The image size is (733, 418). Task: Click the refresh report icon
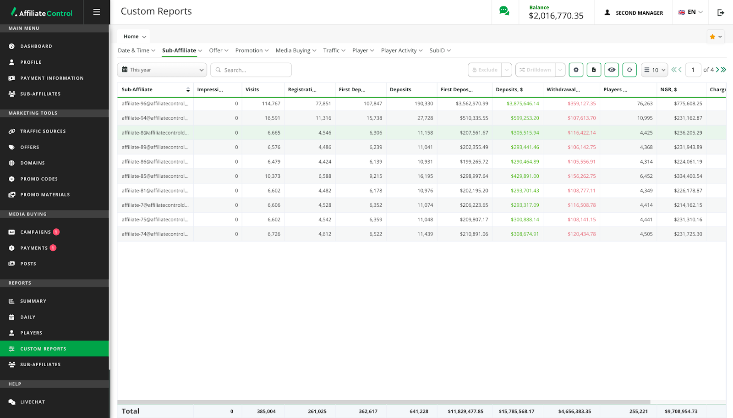coord(629,70)
